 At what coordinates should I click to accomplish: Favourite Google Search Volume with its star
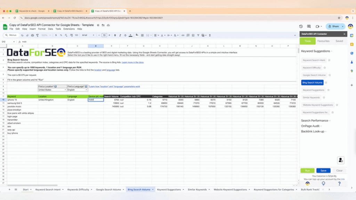click(330, 75)
